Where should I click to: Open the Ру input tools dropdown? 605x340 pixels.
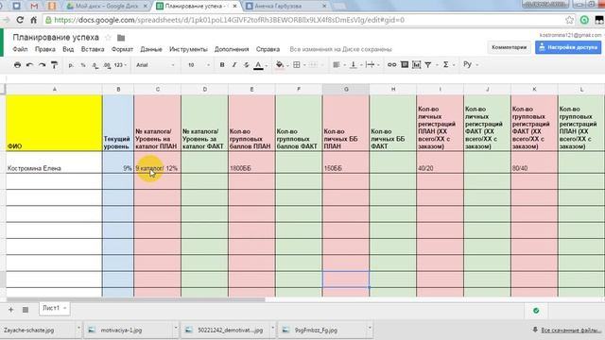(471, 64)
